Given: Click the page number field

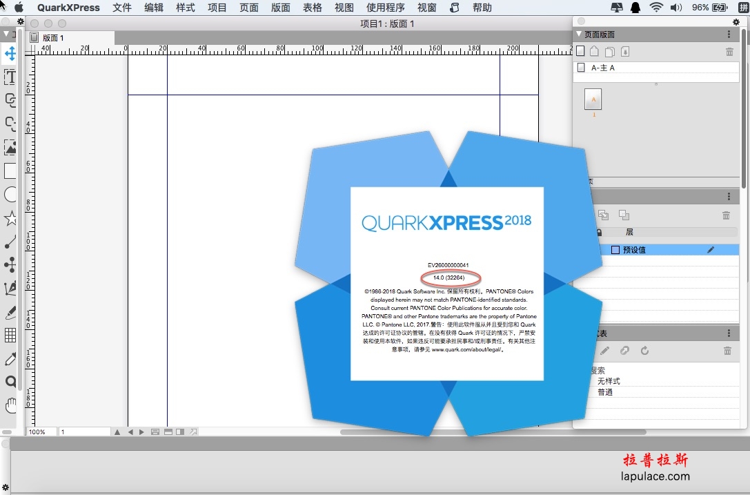Looking at the screenshot, I should coord(85,431).
